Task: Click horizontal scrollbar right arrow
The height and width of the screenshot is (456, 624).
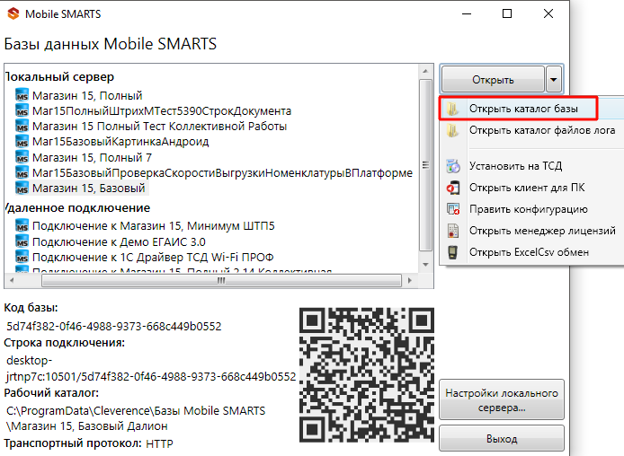Action: click(410, 280)
